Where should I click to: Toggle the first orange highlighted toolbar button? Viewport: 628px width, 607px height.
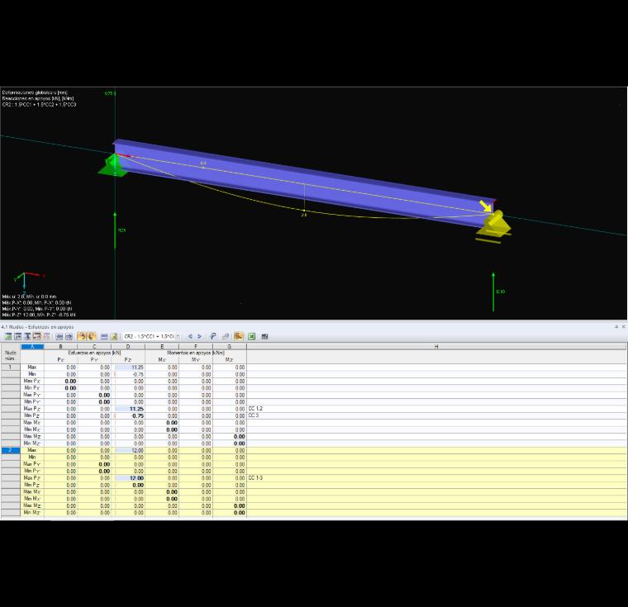(x=82, y=336)
